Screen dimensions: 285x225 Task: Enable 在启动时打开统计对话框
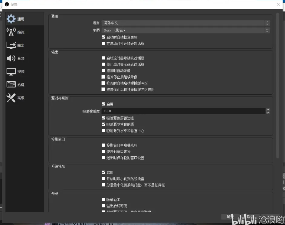[103, 44]
